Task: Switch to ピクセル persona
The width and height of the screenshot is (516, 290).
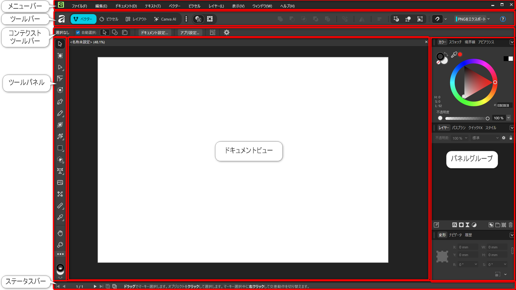Action: pos(109,19)
